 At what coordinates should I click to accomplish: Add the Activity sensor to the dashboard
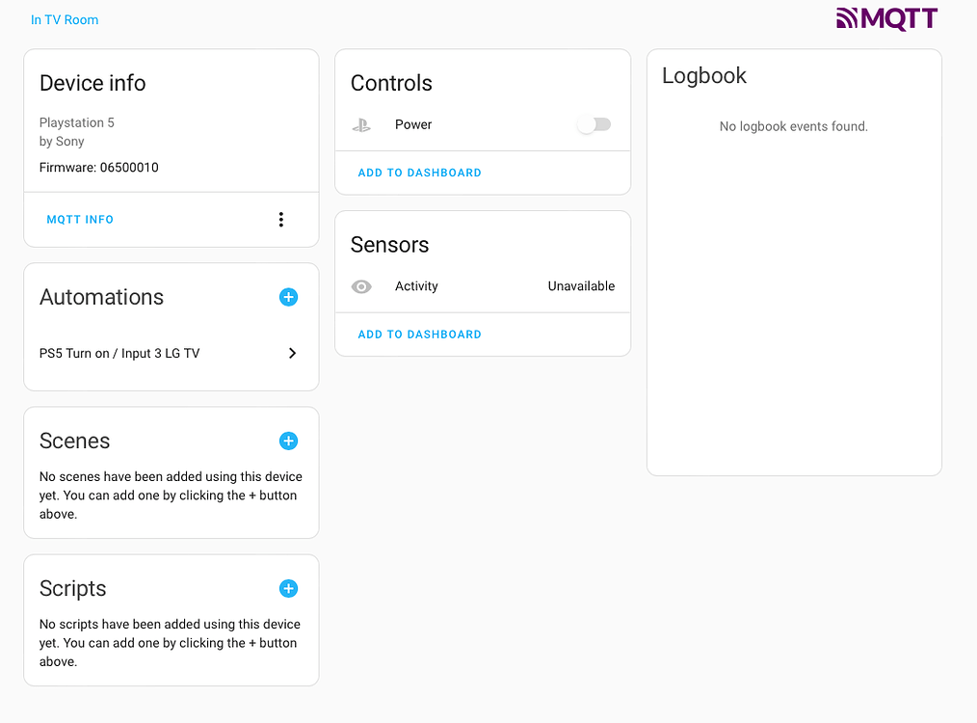pos(419,334)
